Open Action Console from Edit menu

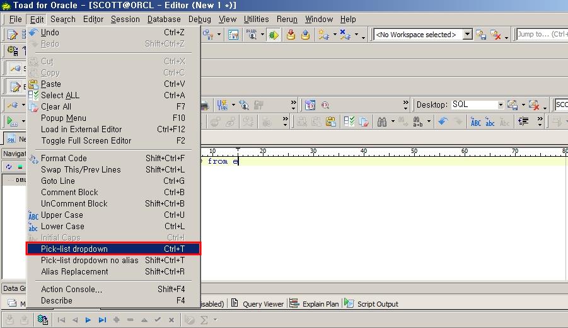pos(113,290)
